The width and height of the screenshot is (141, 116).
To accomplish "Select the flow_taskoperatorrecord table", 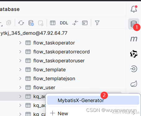I will (x=61, y=52).
